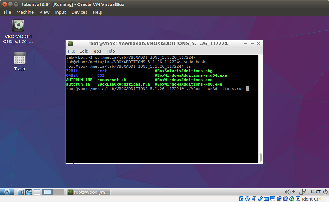Click the mouse integration status icon
329x202 pixels.
[292, 199]
